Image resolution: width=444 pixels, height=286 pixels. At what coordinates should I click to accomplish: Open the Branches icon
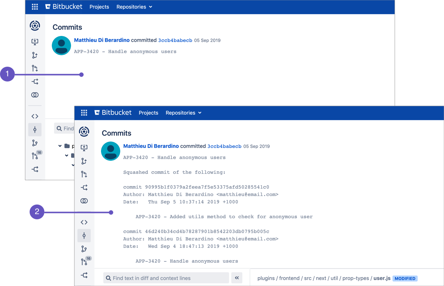click(84, 249)
